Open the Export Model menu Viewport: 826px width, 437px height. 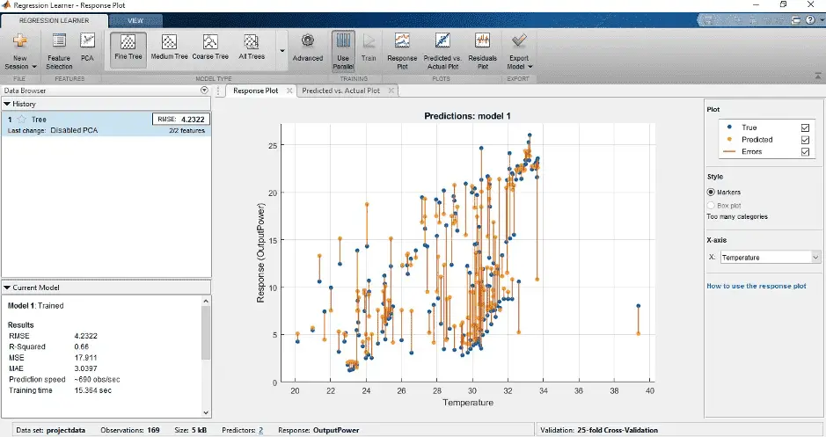point(519,51)
